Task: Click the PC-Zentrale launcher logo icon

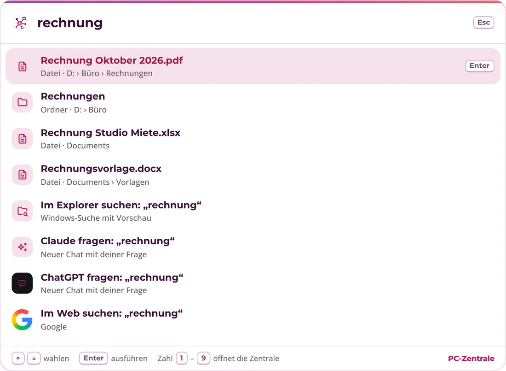Action: click(21, 23)
